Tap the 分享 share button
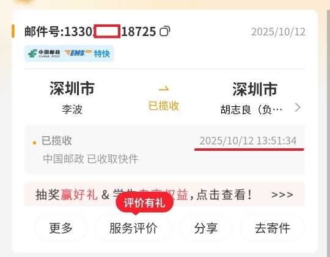The height and width of the screenshot is (257, 330). [x=206, y=228]
